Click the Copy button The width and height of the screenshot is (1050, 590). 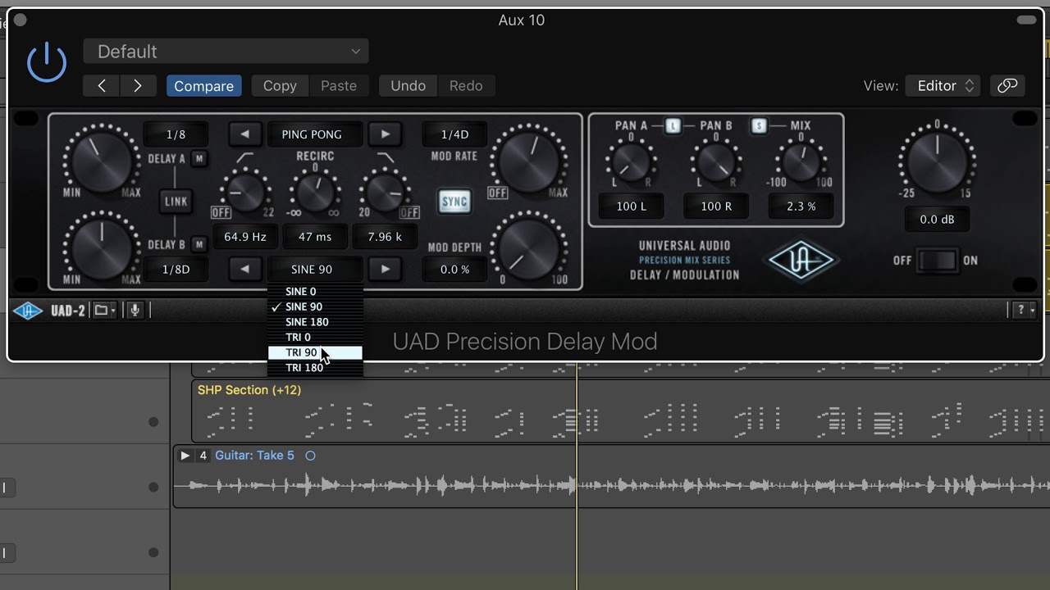click(x=280, y=86)
